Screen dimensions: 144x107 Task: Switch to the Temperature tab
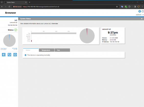click(x=47, y=50)
